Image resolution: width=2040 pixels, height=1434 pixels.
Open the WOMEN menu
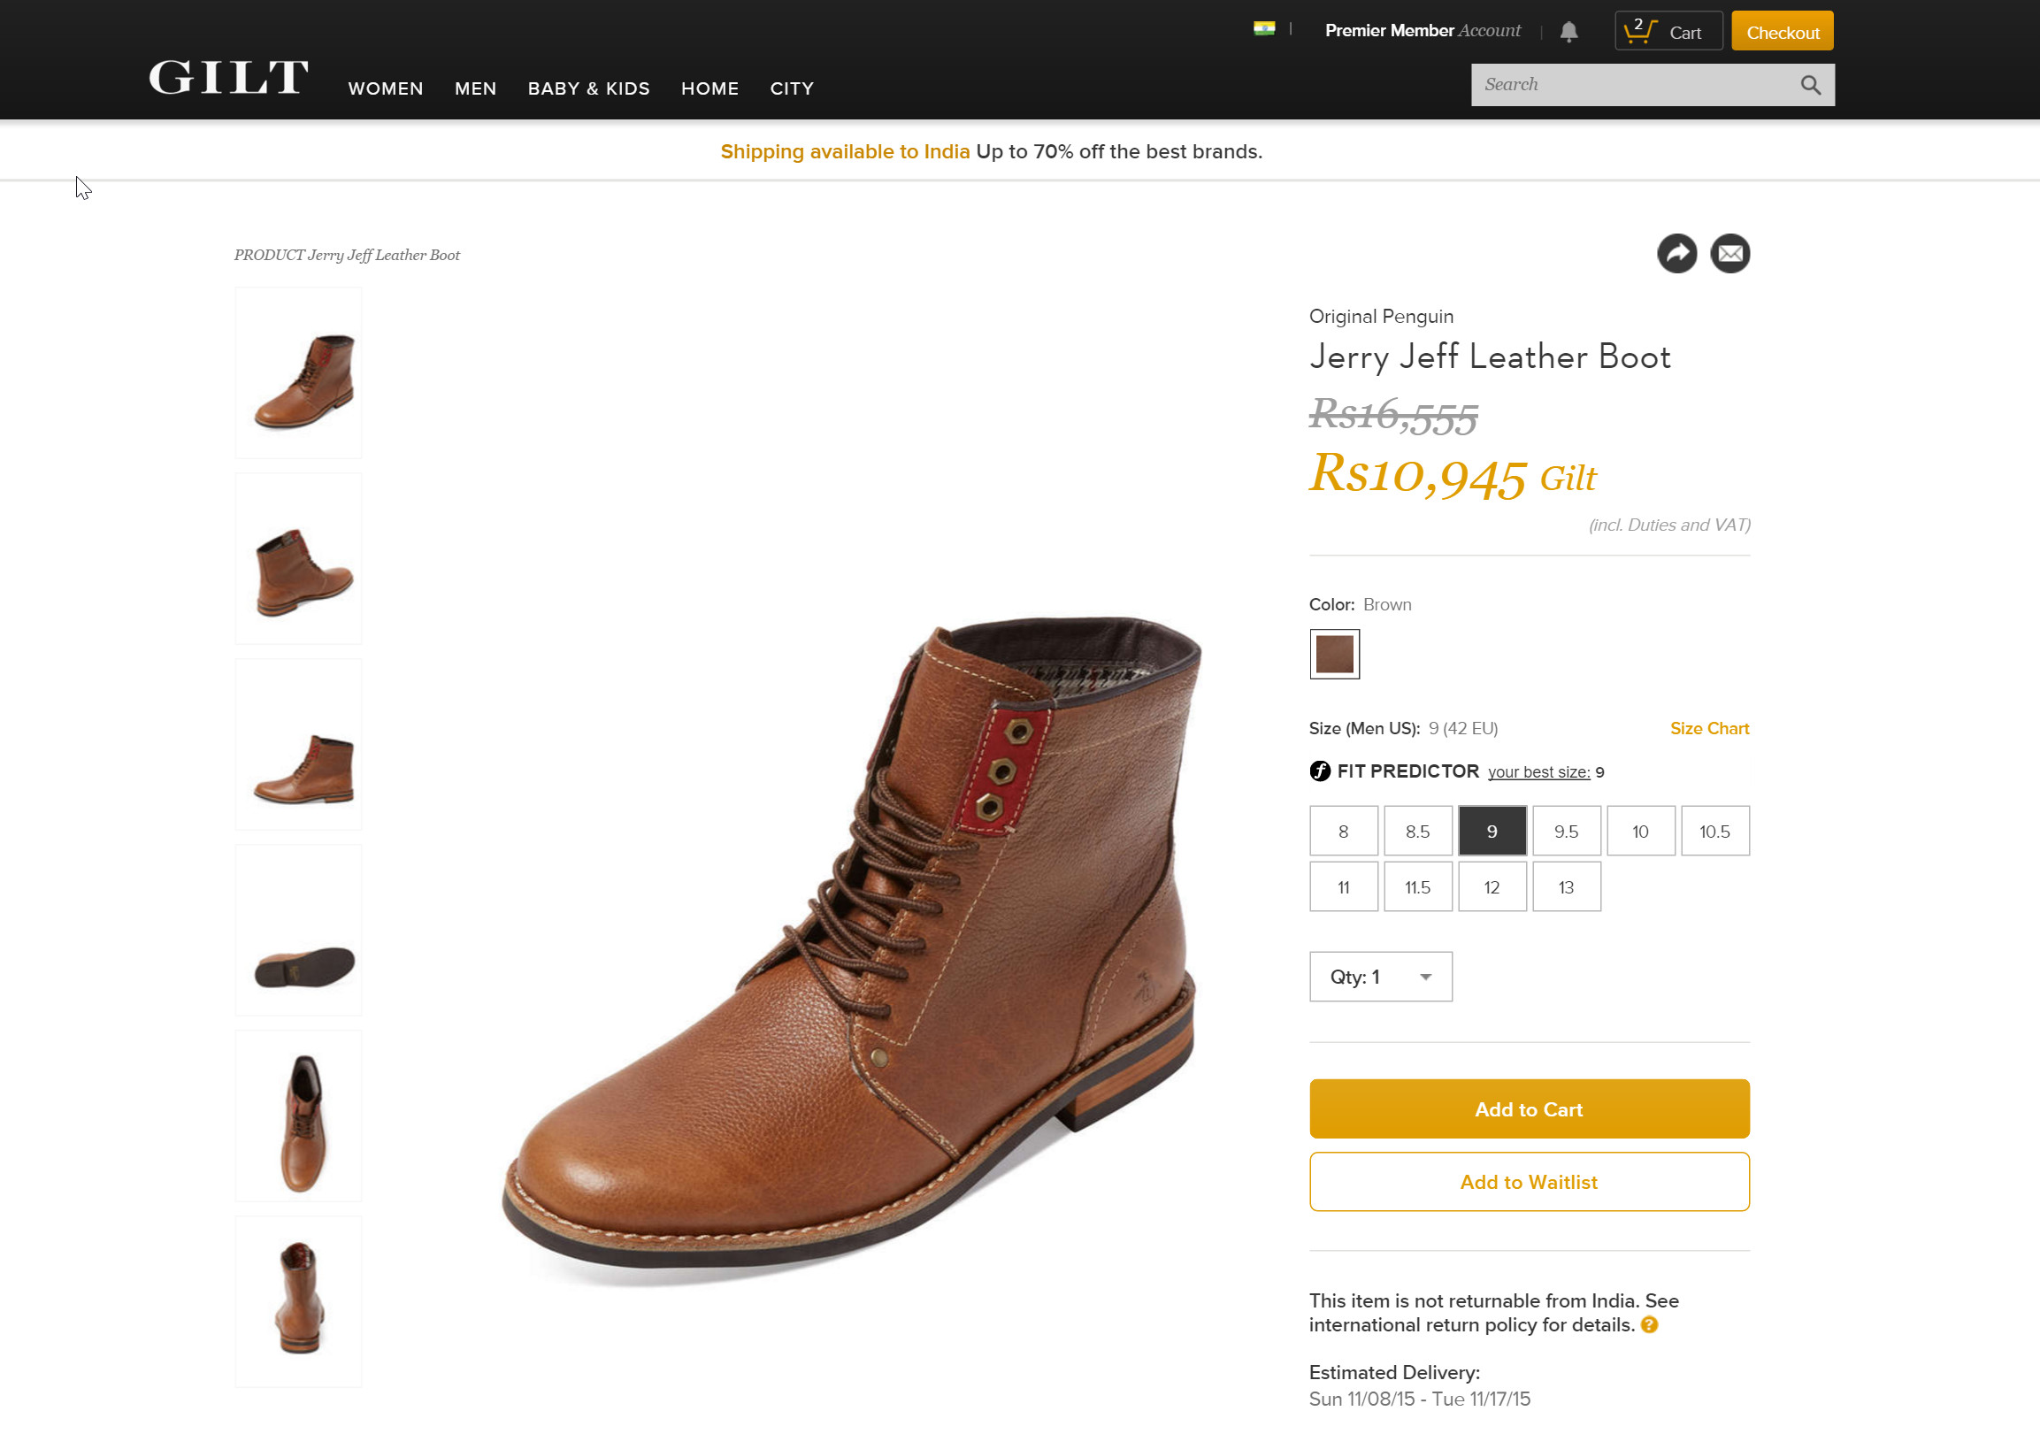[x=385, y=88]
